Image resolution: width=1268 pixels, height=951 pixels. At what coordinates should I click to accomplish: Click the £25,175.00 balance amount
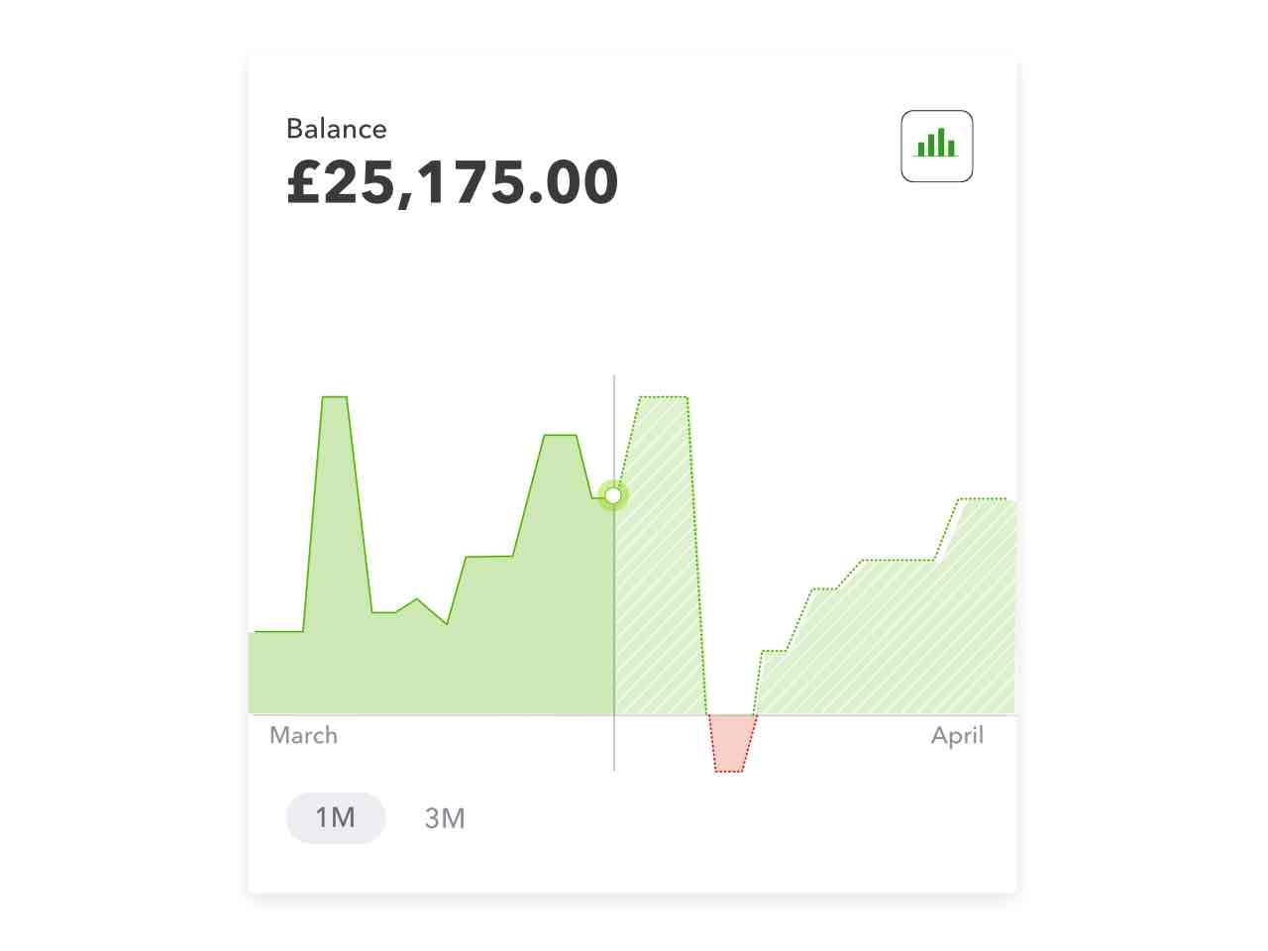pos(453,182)
